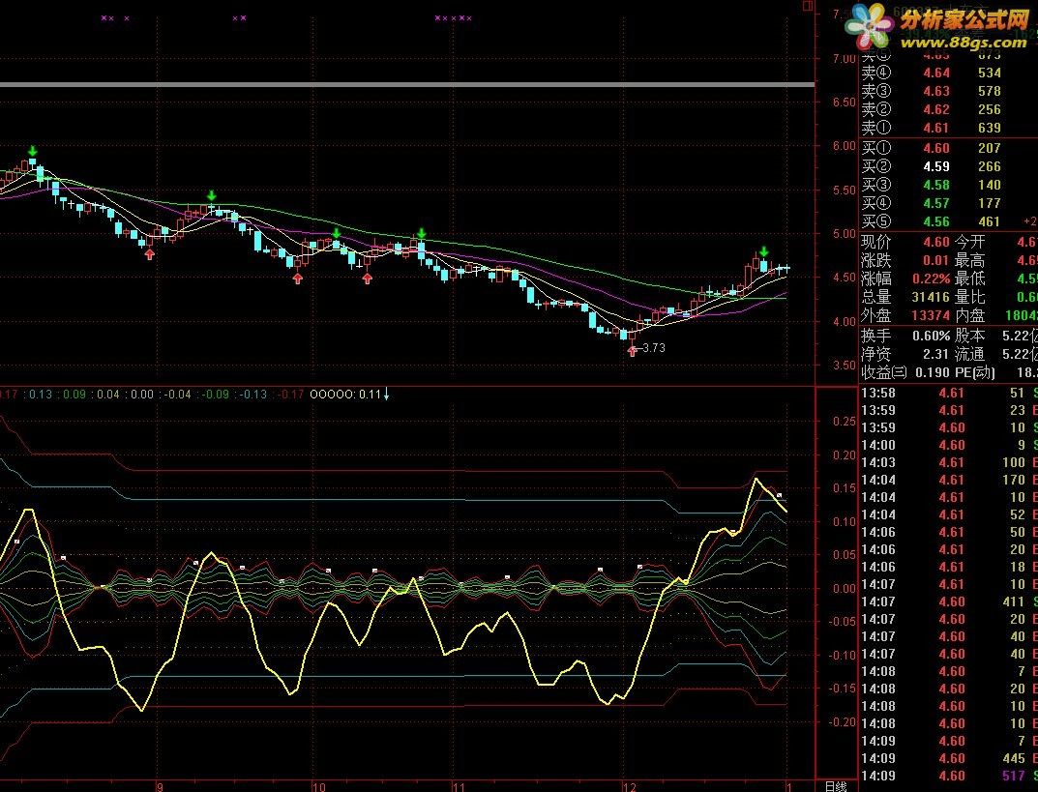Viewport: 1038px width, 792px height.
Task: Click the 涨幅 0.22% percent change
Action: [931, 279]
